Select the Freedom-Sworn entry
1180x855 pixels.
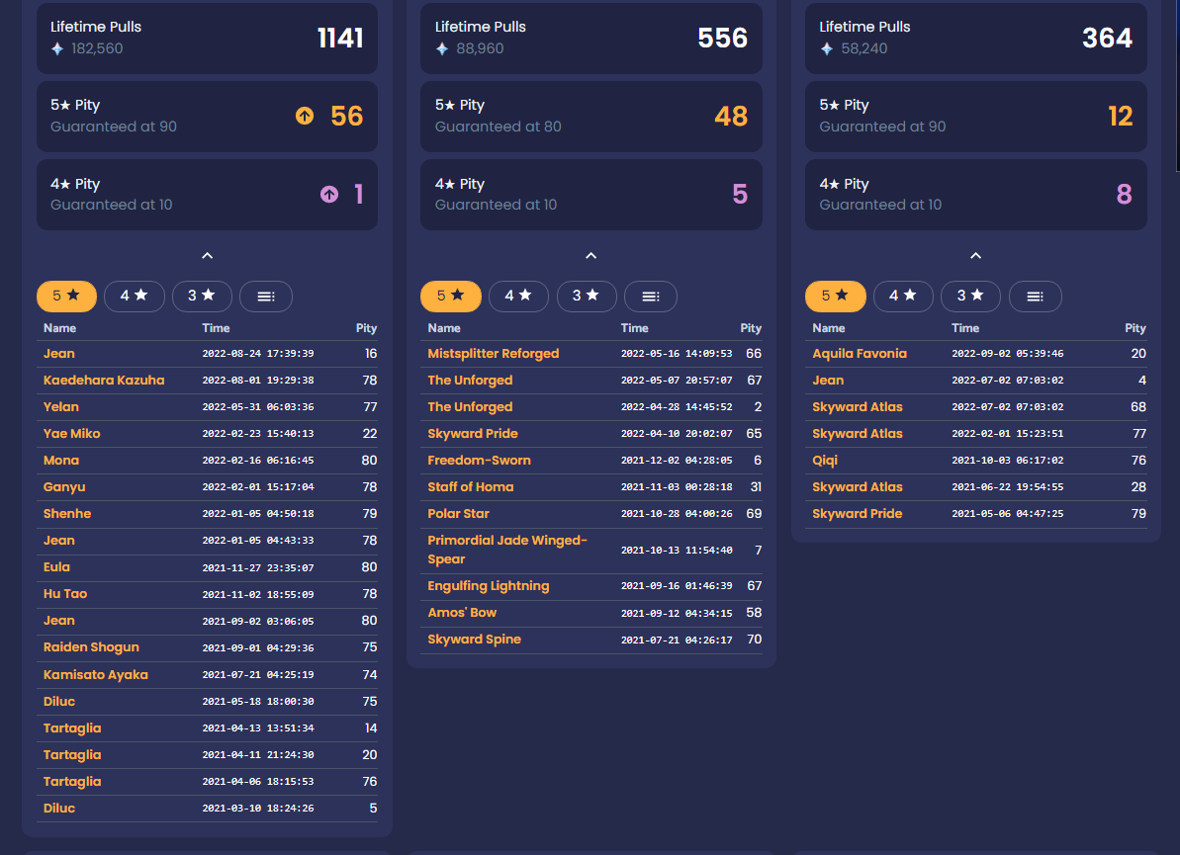[591, 461]
